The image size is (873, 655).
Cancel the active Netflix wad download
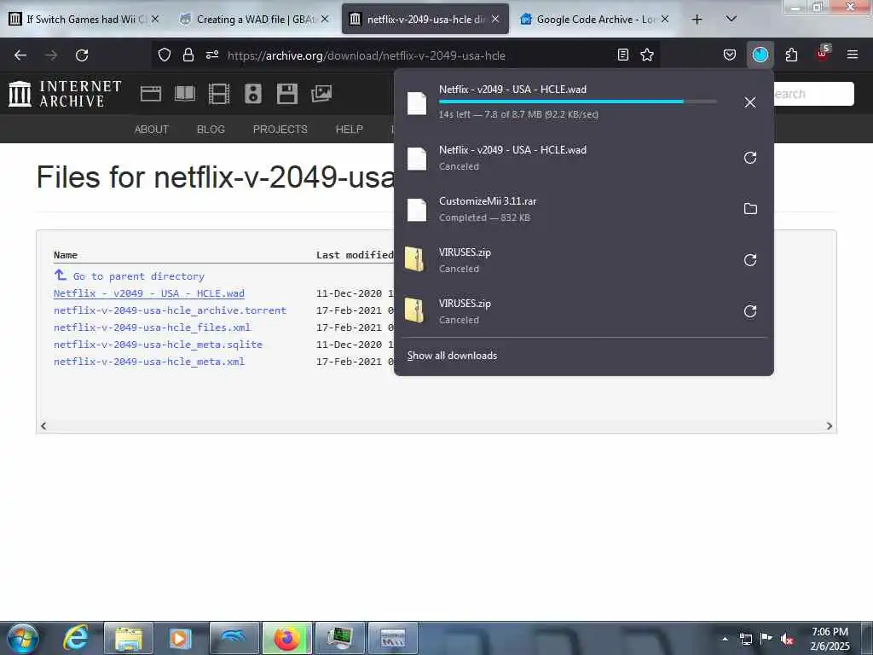(x=750, y=102)
